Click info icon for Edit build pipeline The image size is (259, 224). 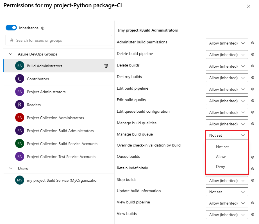tap(253, 89)
